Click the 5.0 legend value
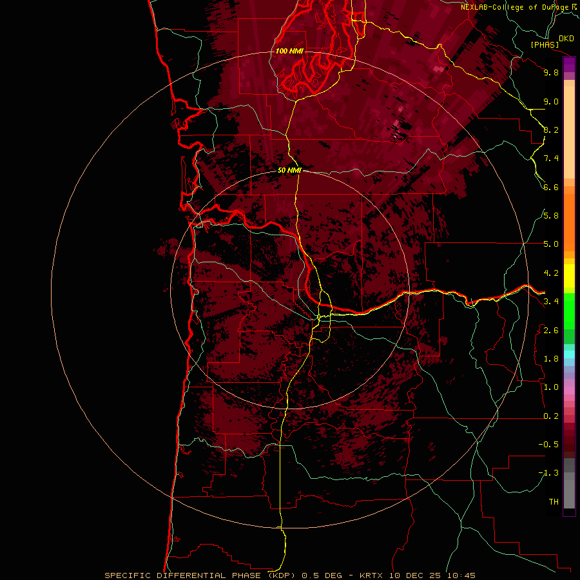Viewport: 580px width, 580px height. [x=551, y=244]
